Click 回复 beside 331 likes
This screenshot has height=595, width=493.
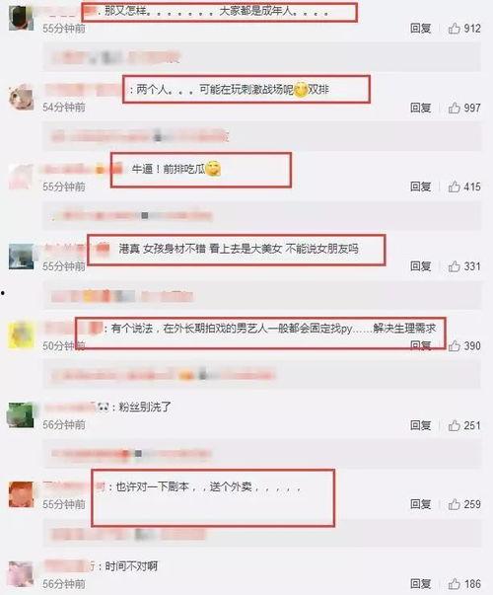pos(421,266)
